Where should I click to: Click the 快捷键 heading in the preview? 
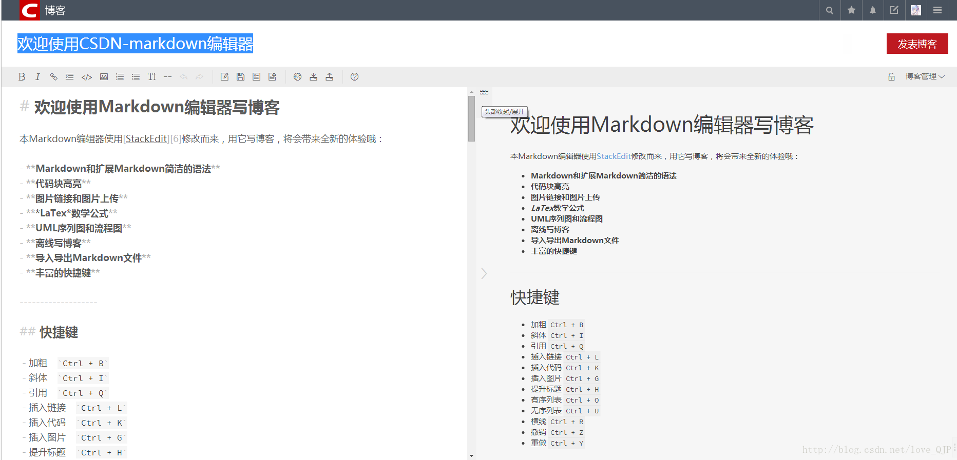pyautogui.click(x=535, y=297)
